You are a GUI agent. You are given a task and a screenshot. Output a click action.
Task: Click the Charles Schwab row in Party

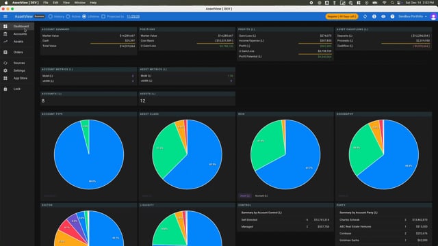coord(383,220)
